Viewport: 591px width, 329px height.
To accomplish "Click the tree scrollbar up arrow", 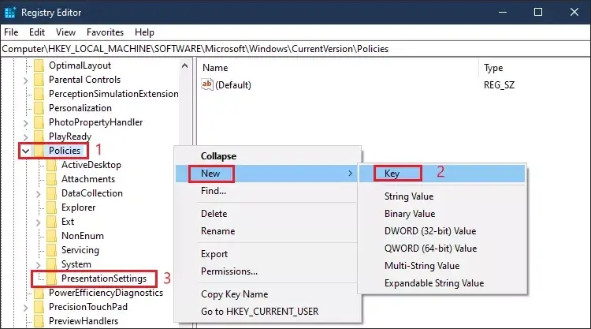I will 184,65.
